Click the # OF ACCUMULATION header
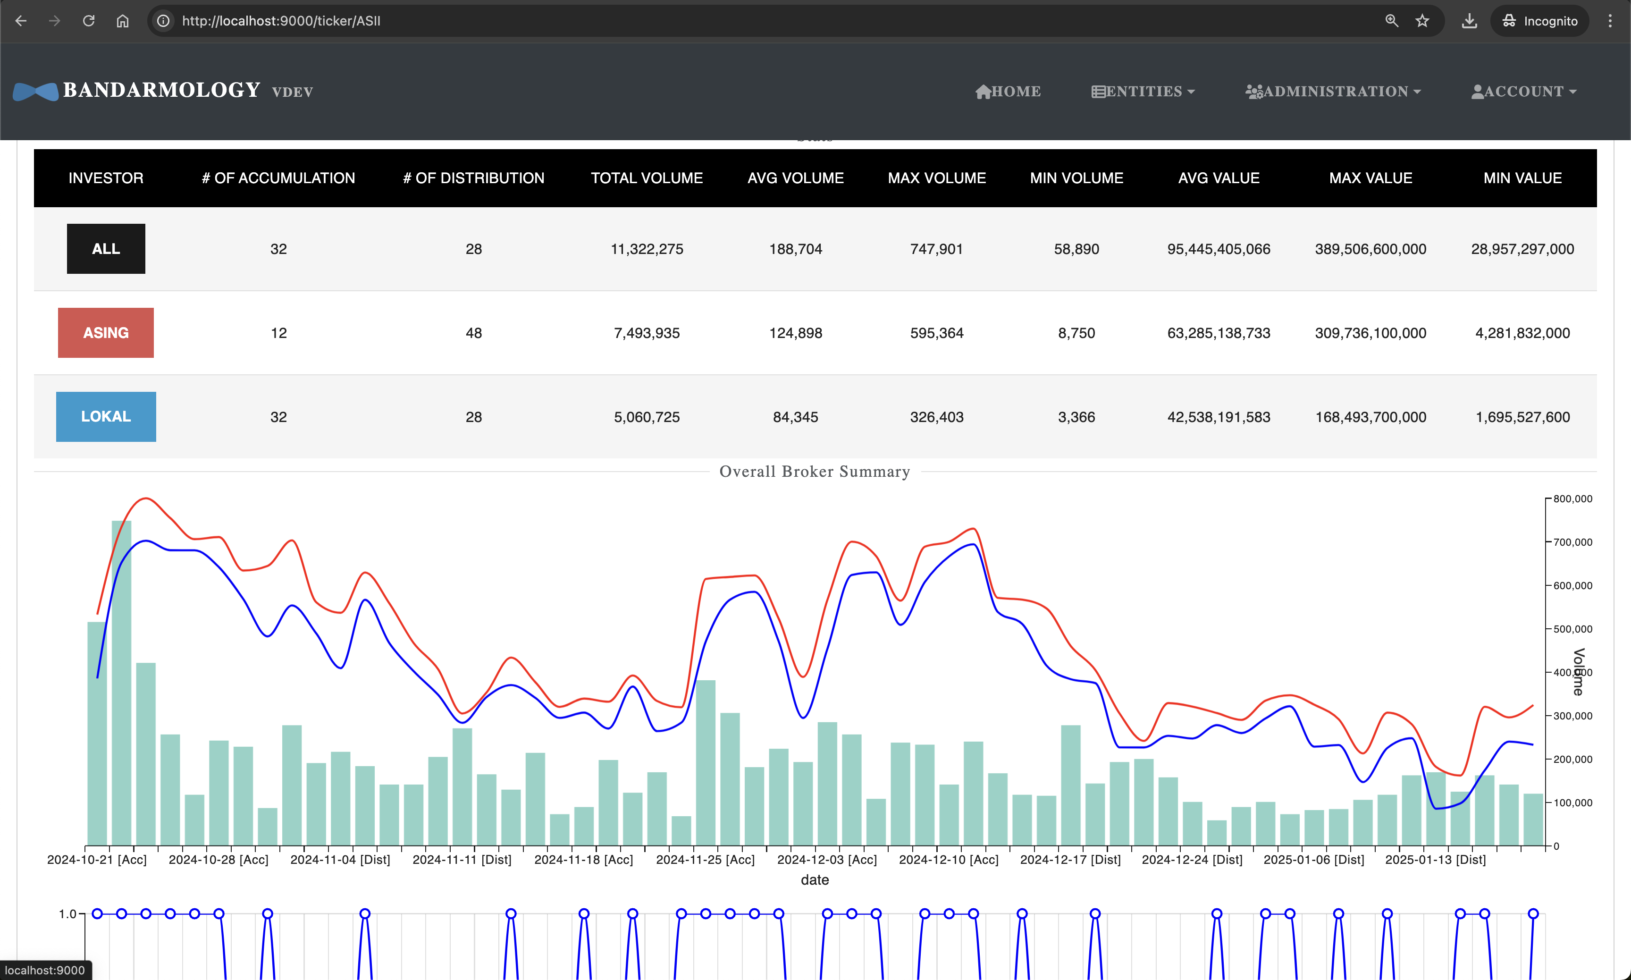 tap(278, 177)
